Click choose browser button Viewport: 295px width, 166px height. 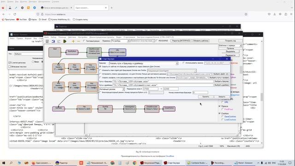[222, 82]
